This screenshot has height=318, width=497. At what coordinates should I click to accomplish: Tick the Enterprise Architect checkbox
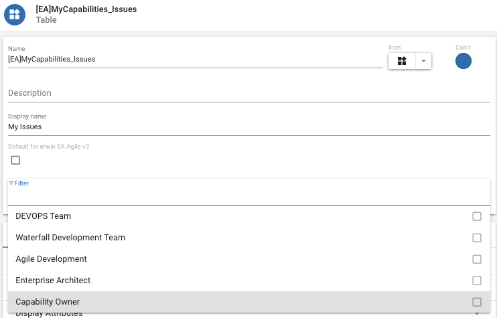click(477, 281)
